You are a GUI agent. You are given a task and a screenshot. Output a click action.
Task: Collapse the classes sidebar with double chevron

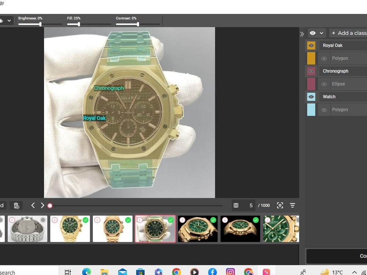click(302, 33)
